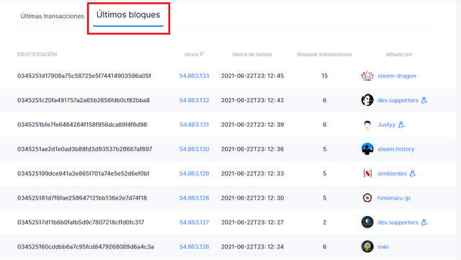461x260 pixels.
Task: Click inwi avatar icon
Action: pyautogui.click(x=367, y=246)
